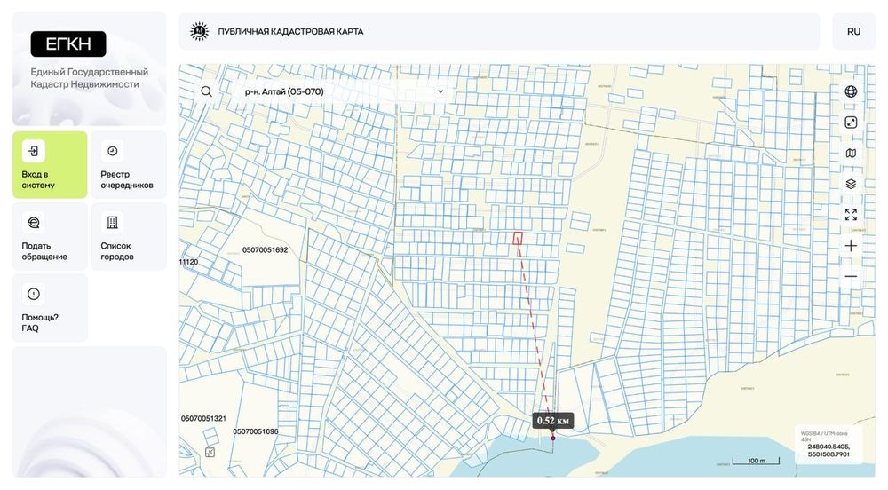Click the Единый Государственный Кадастр Недвижимости text

(x=90, y=78)
